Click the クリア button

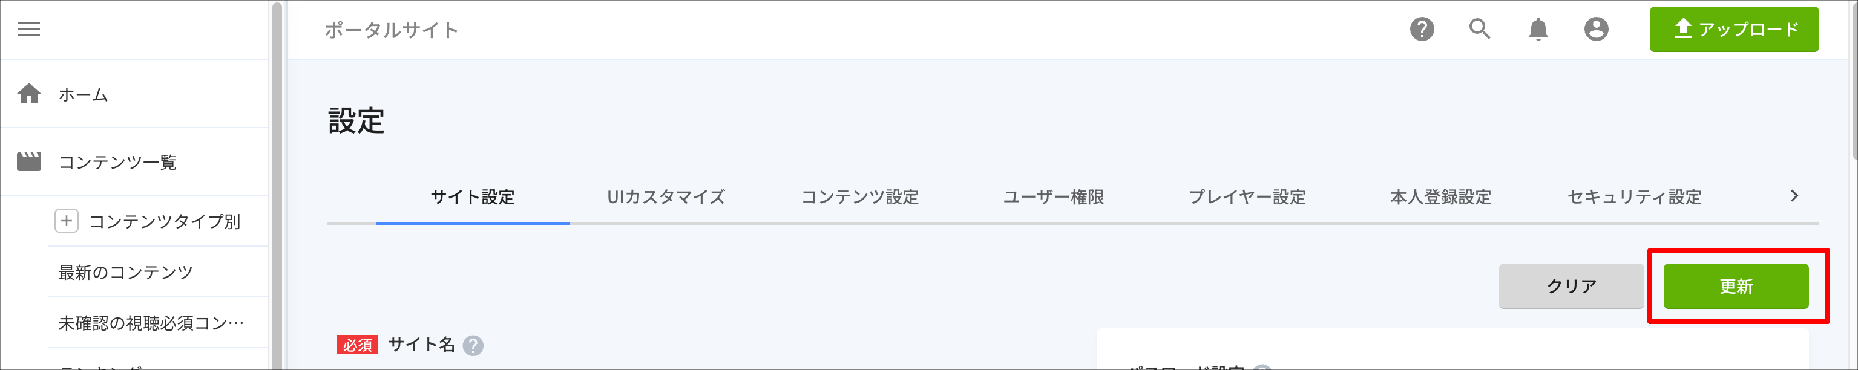click(x=1571, y=286)
